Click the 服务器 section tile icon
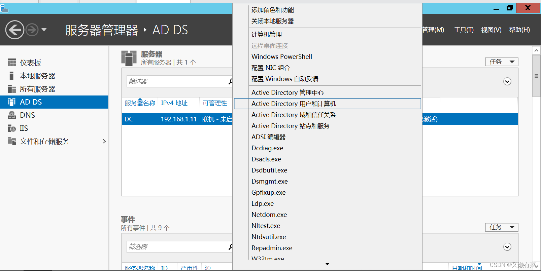Viewport: 541px width, 271px height. 129,58
